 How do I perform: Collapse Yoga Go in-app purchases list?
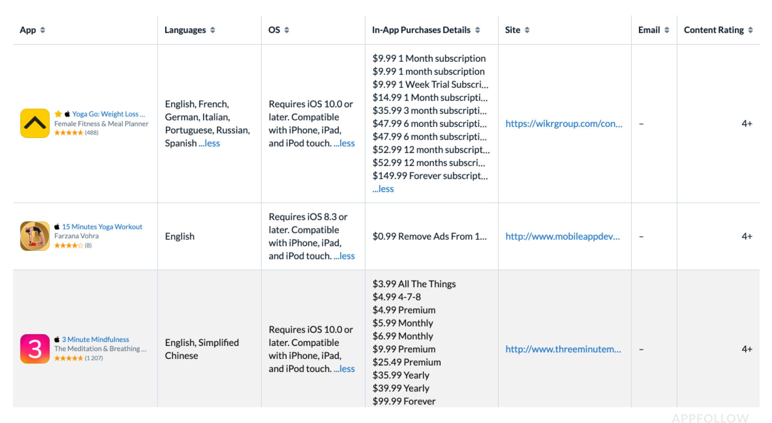[383, 189]
